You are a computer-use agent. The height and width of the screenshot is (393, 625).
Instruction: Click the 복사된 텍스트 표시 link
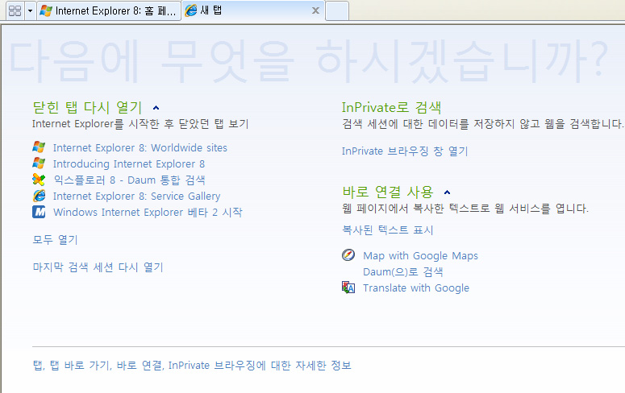387,230
